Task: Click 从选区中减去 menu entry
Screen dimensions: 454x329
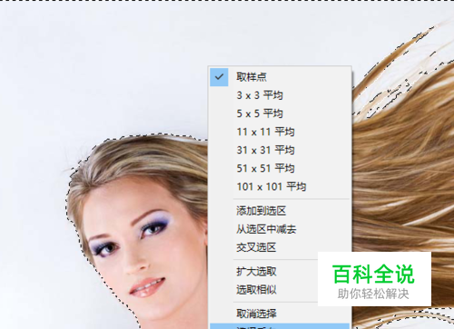Action: (x=280, y=229)
